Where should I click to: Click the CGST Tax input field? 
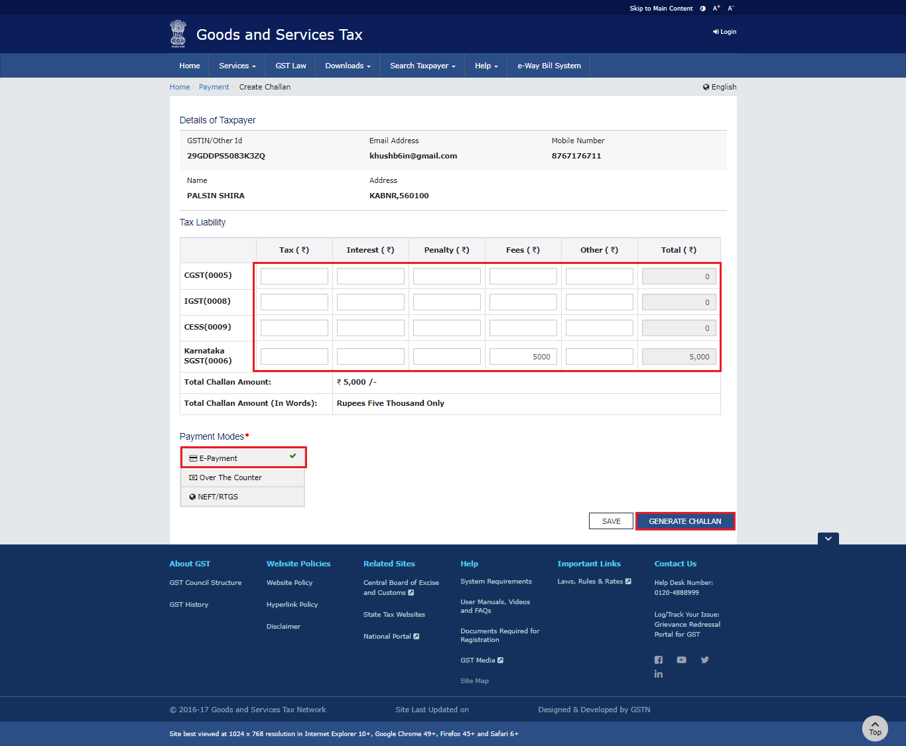[294, 275]
